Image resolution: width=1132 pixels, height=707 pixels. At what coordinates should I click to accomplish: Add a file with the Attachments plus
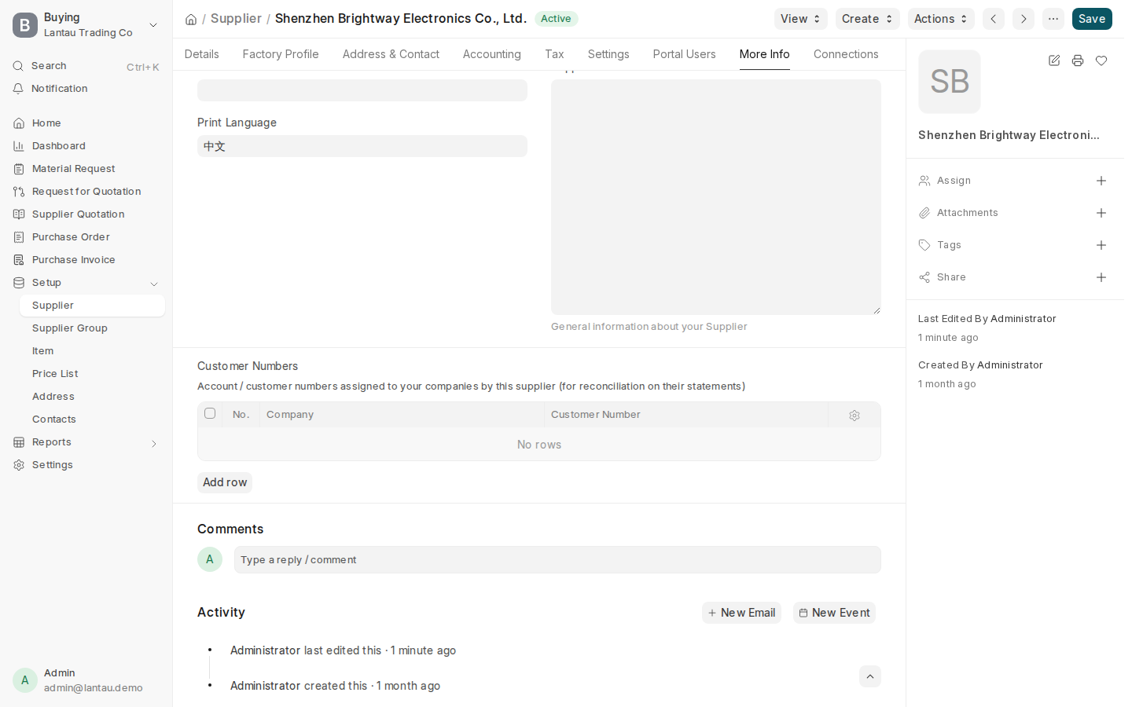click(x=1101, y=213)
